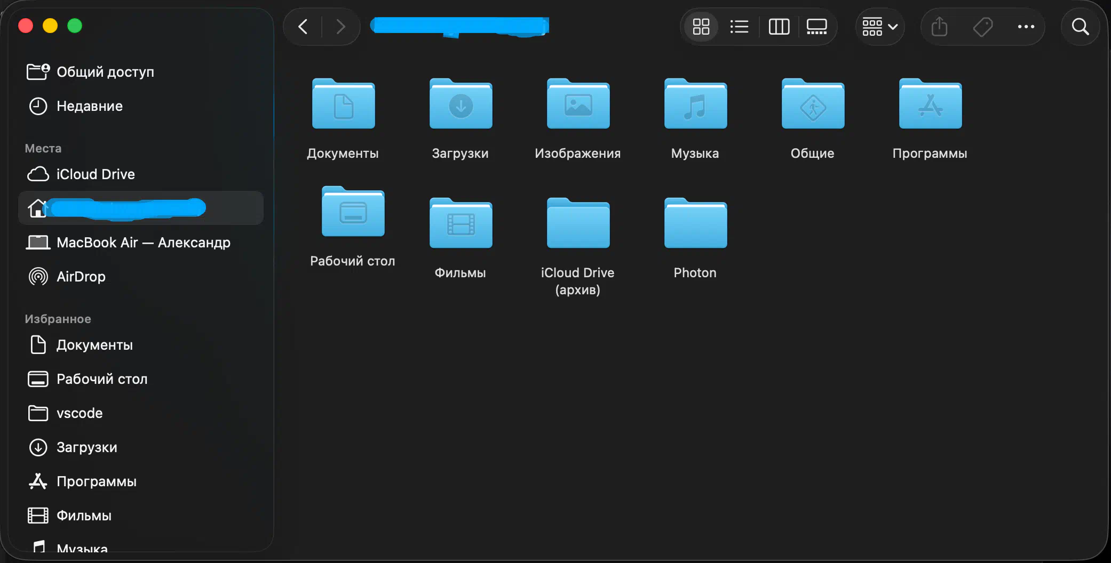
Task: Open Общий доступ in sidebar
Action: point(105,72)
